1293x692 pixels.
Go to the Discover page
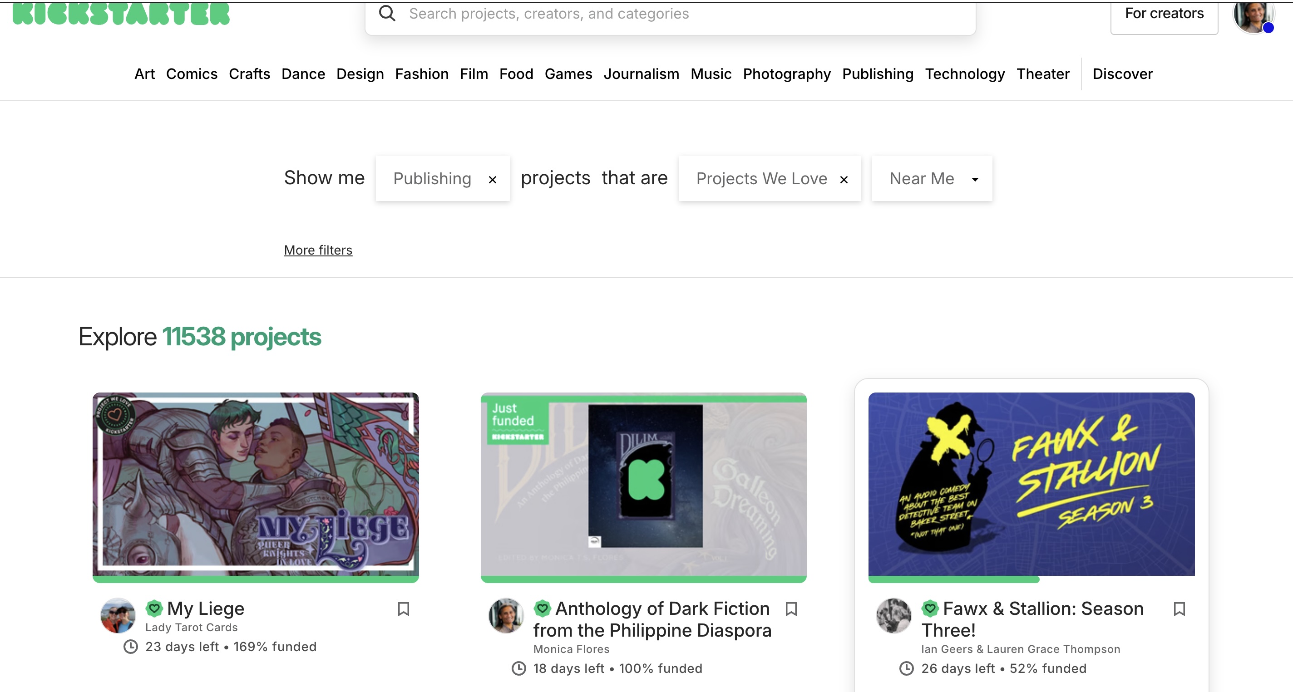[1122, 74]
